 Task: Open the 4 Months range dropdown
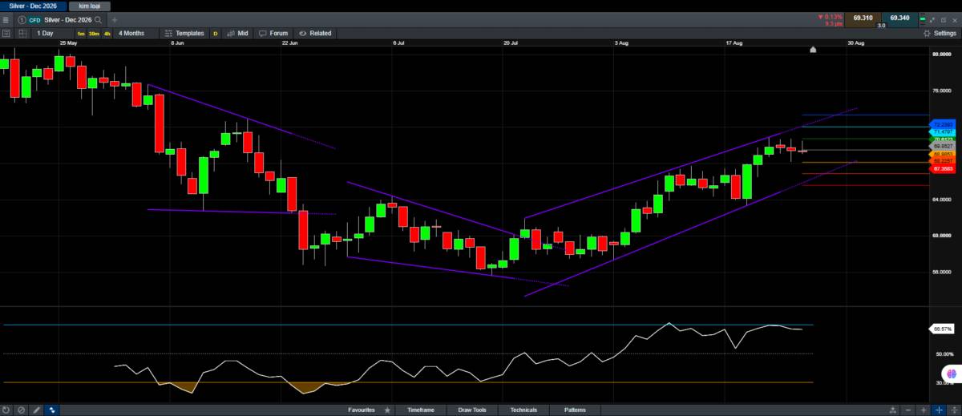coord(136,34)
